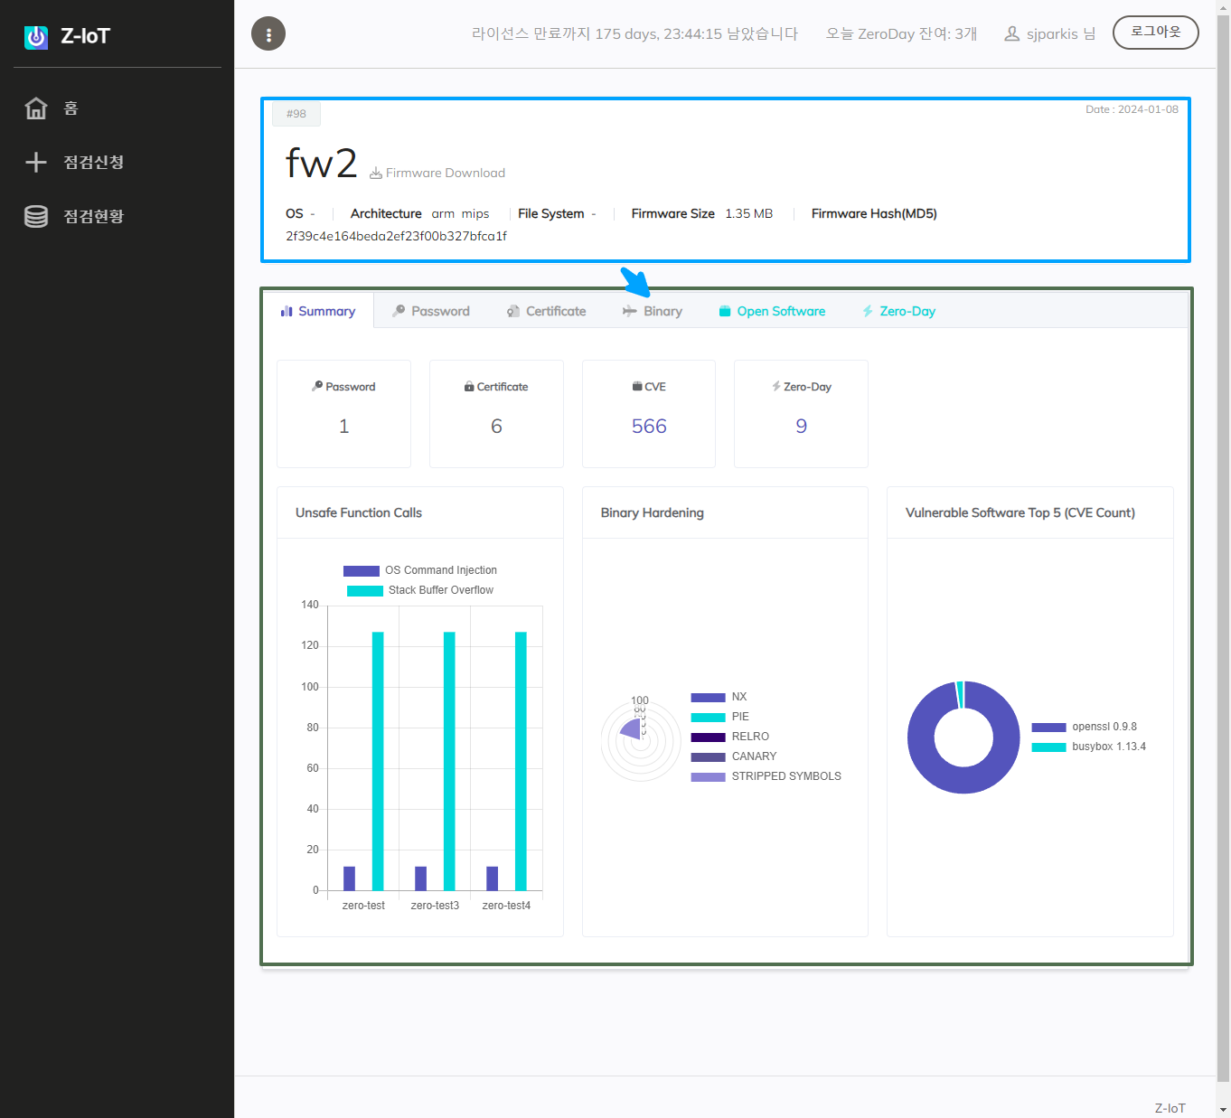Click the busybox 1.13.4 cyan swatch
1231x1118 pixels.
[x=1048, y=747]
